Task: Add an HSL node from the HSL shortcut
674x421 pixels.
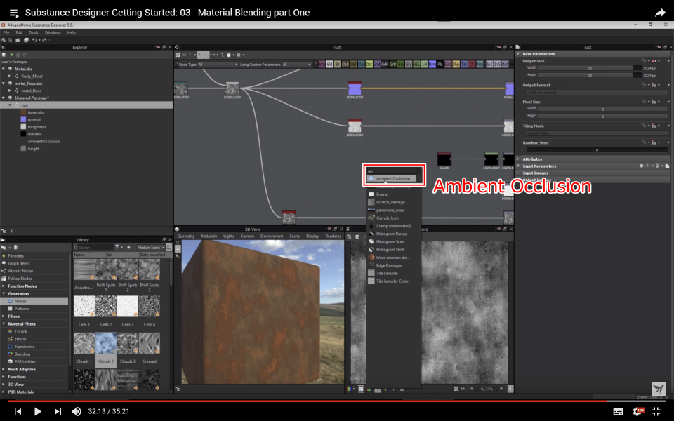Action: point(416,64)
